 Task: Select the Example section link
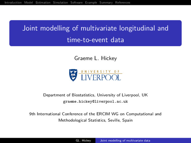[x=91, y=2]
